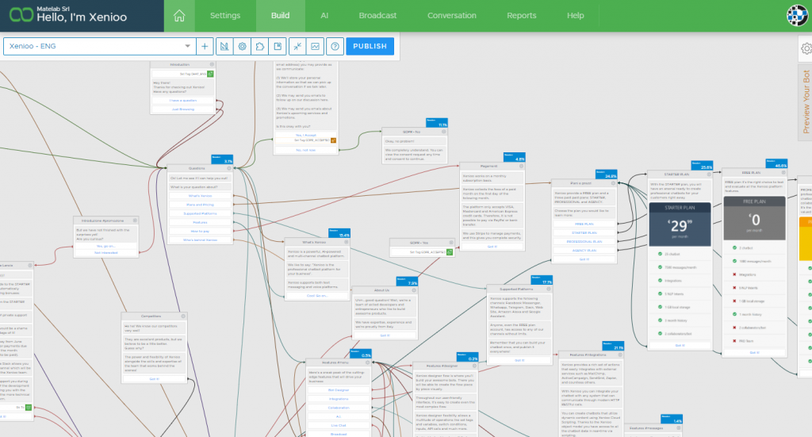Open the Settings menu

pos(225,16)
